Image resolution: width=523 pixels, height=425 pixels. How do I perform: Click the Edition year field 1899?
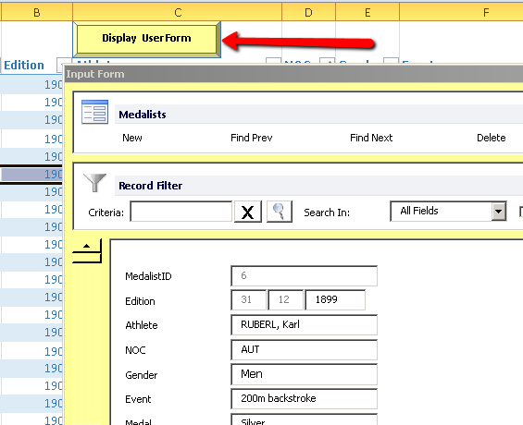[x=335, y=300]
